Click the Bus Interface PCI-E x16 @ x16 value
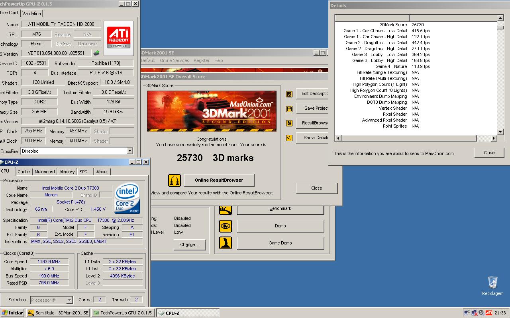This screenshot has height=318, width=510. 106,73
